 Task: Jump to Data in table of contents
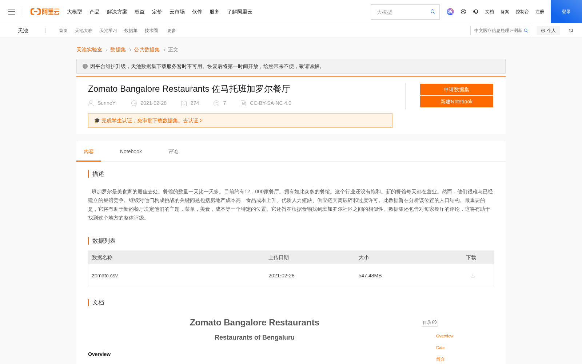click(x=440, y=348)
